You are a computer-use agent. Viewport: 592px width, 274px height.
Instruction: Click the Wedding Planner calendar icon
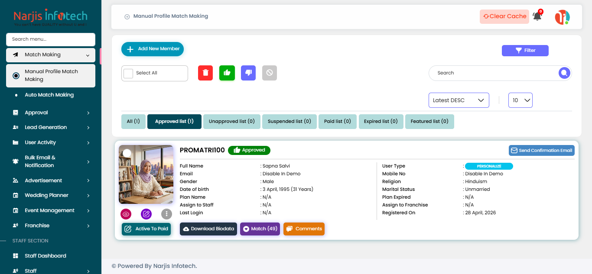pos(16,195)
